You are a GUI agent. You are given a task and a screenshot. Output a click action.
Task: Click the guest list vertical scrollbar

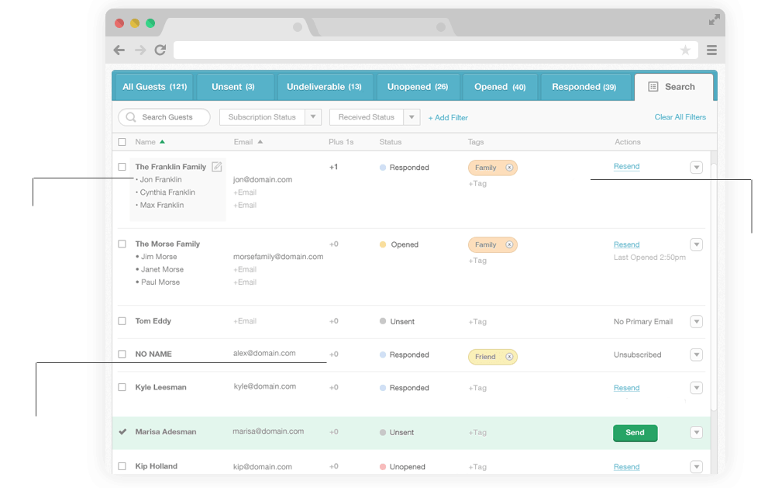(714, 287)
